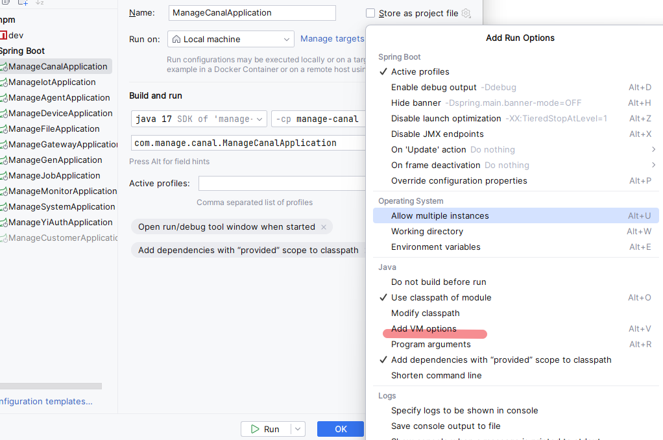This screenshot has height=440, width=663.
Task: Click the home icon in Run on dropdown
Action: tap(176, 39)
